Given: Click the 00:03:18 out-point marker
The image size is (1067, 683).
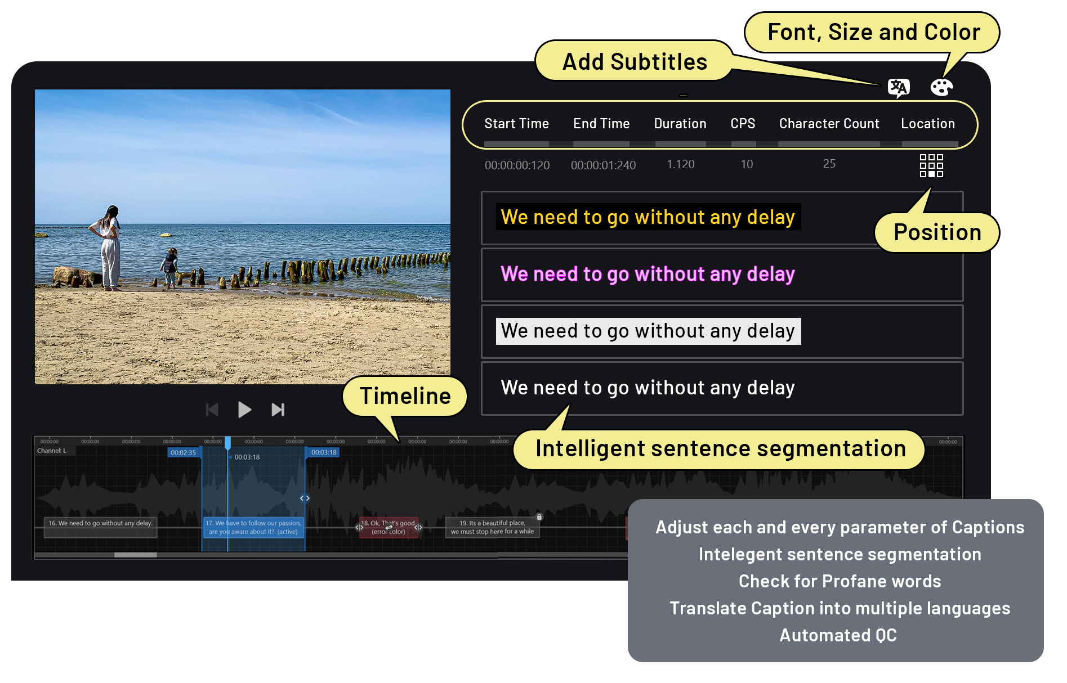Looking at the screenshot, I should pos(324,452).
